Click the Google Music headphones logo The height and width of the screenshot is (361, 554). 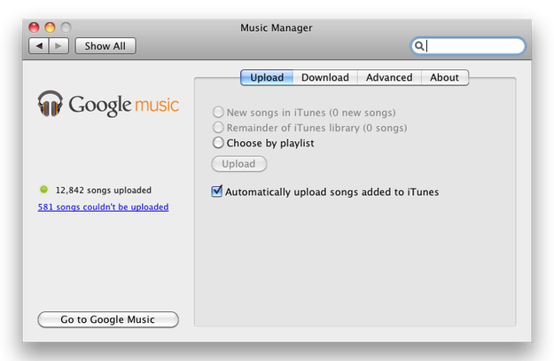pyautogui.click(x=51, y=104)
